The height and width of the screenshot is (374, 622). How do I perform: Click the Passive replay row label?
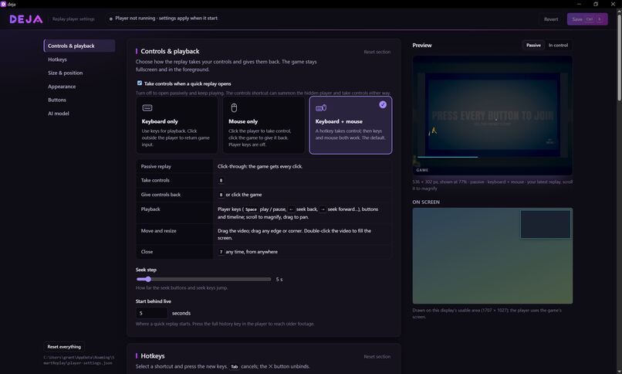coord(156,166)
